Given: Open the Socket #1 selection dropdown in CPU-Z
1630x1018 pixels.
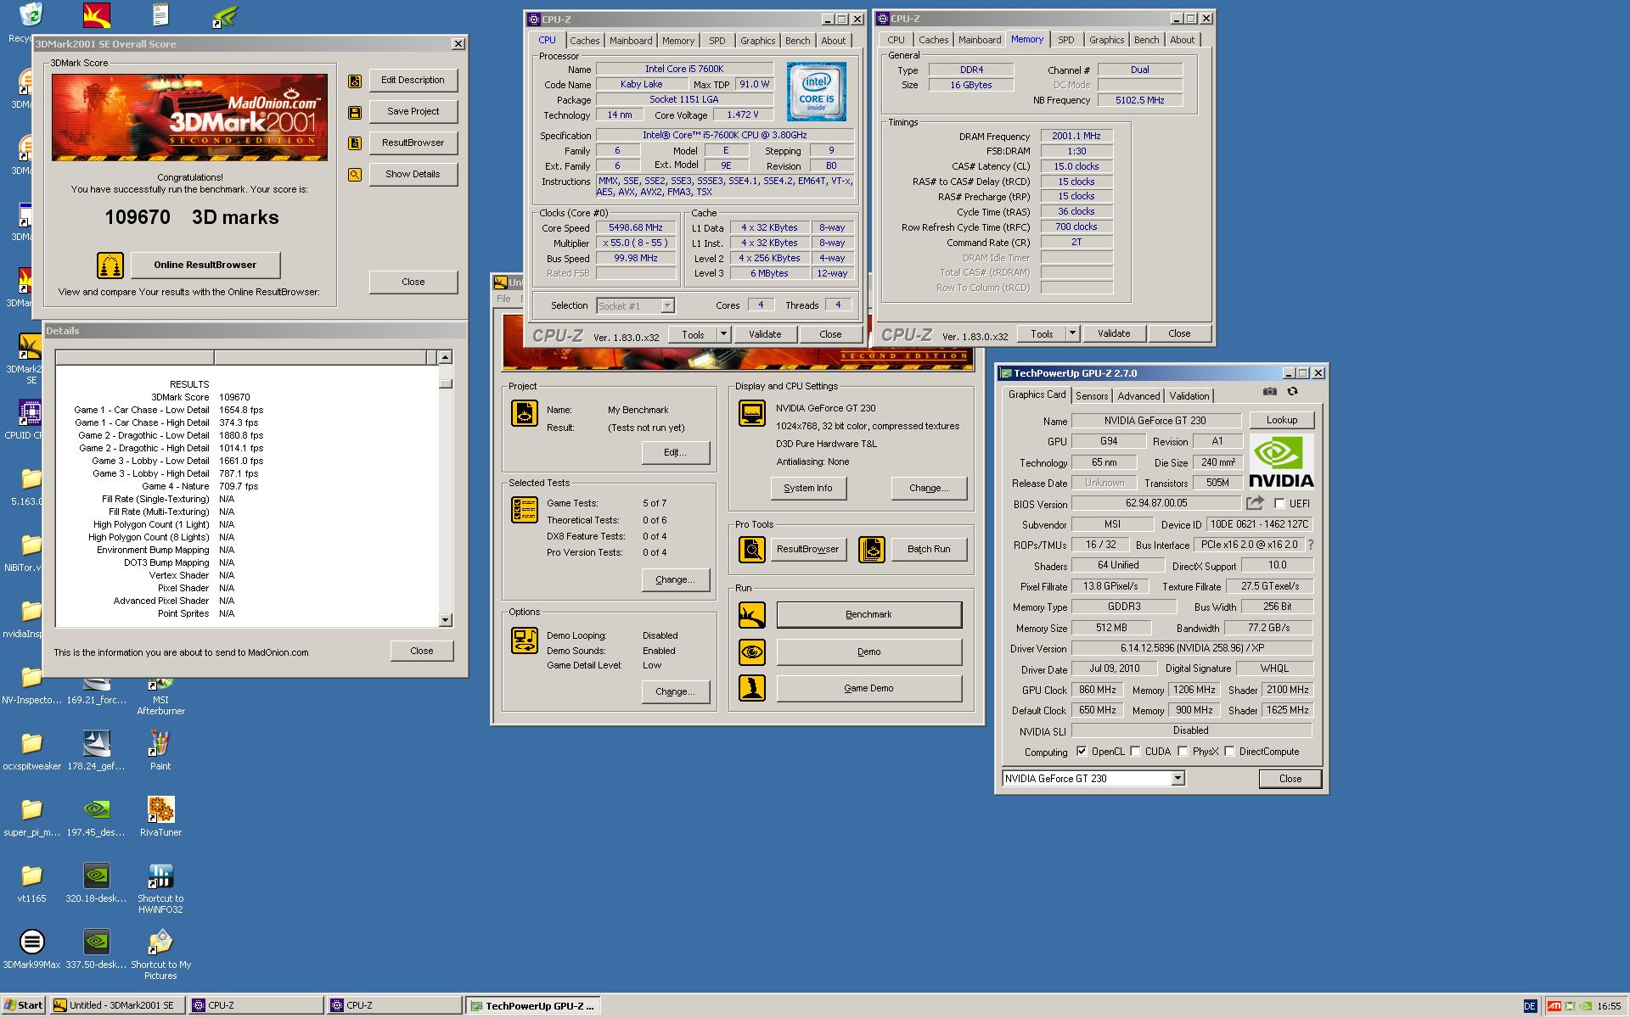Looking at the screenshot, I should click(667, 306).
